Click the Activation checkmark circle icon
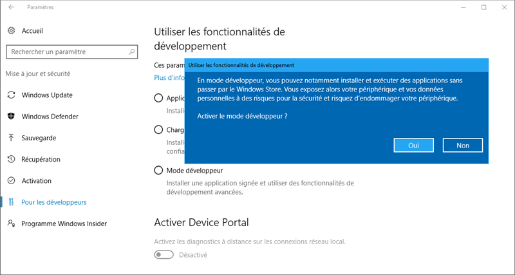The image size is (515, 275). [11, 181]
